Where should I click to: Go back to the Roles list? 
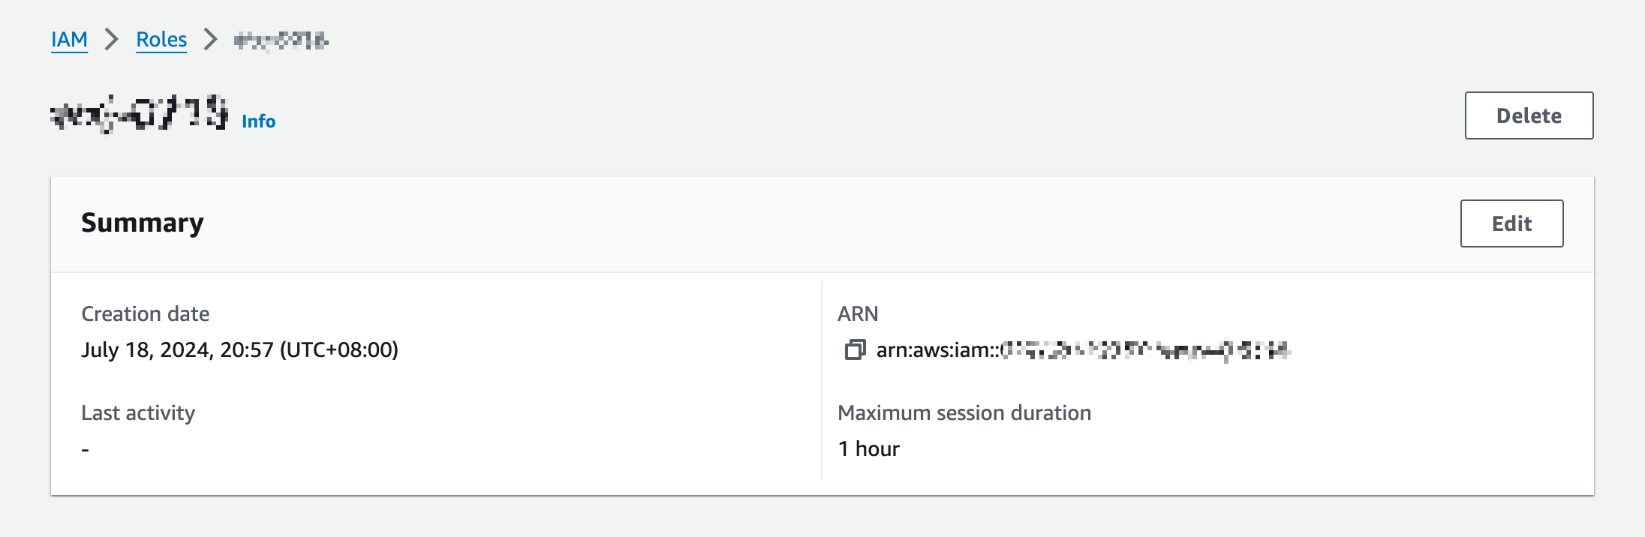click(x=161, y=39)
